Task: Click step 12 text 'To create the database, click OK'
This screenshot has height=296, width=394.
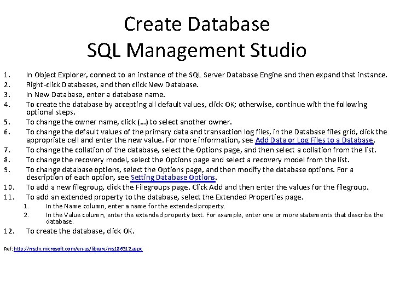Action: pyautogui.click(x=80, y=231)
